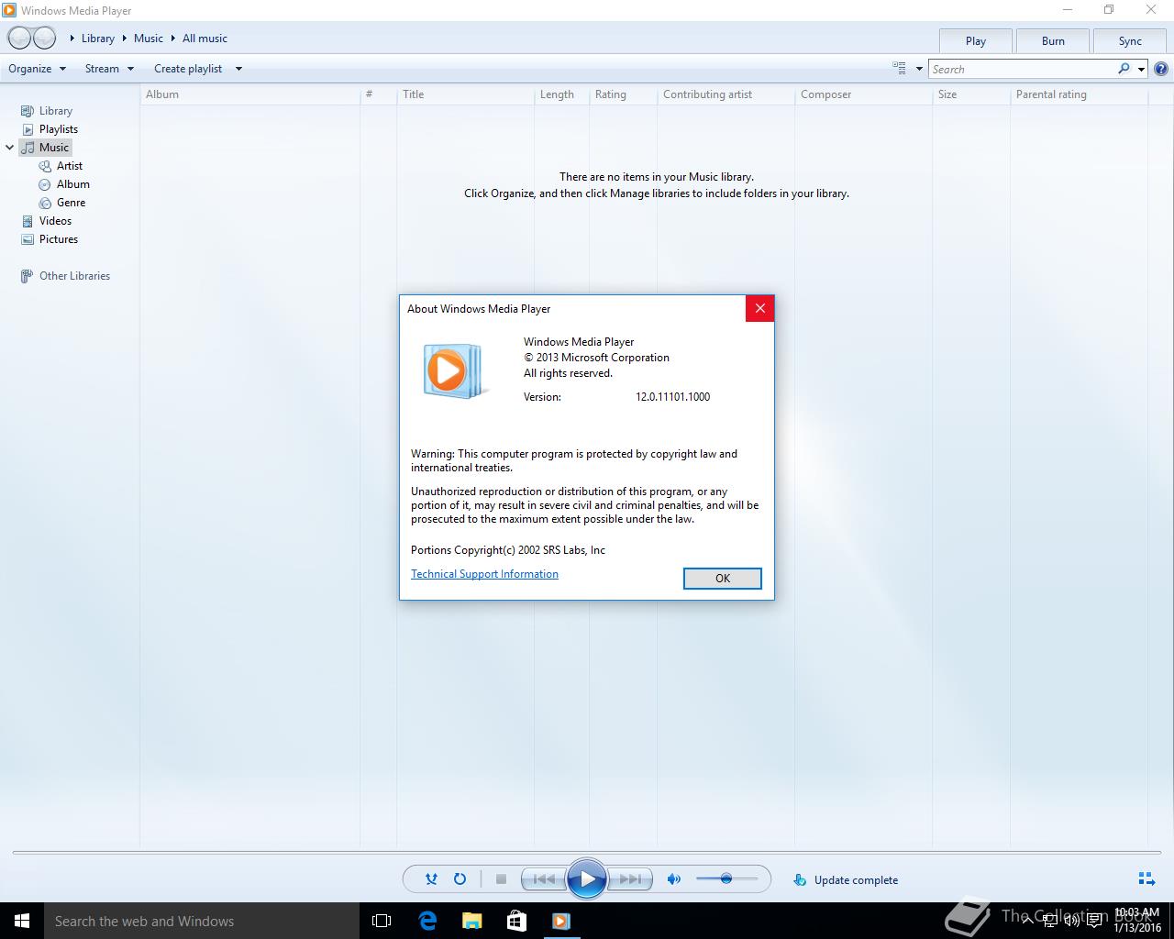Launch Microsoft Edge from the taskbar
This screenshot has height=939, width=1174.
(x=426, y=921)
